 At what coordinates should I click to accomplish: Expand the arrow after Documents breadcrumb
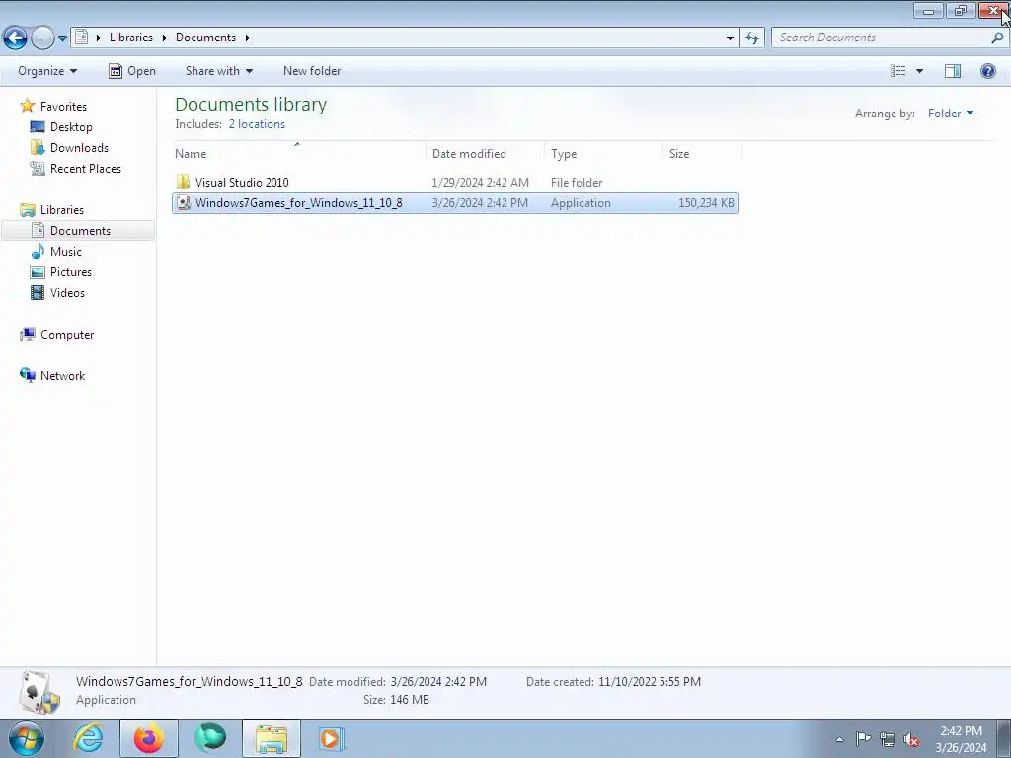[247, 38]
